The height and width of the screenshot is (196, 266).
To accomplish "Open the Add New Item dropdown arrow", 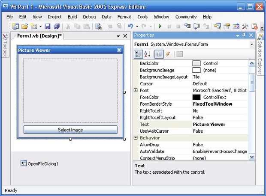I will [40, 27].
